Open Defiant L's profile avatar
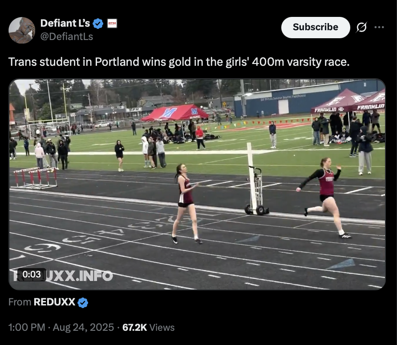The image size is (397, 345). [x=22, y=30]
